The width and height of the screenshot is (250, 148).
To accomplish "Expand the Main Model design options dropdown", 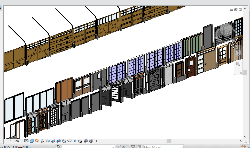I will [181, 147].
